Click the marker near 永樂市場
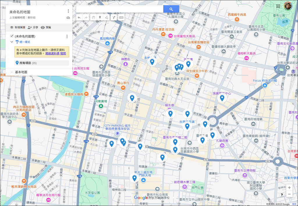298x206 pixels. tap(152, 62)
